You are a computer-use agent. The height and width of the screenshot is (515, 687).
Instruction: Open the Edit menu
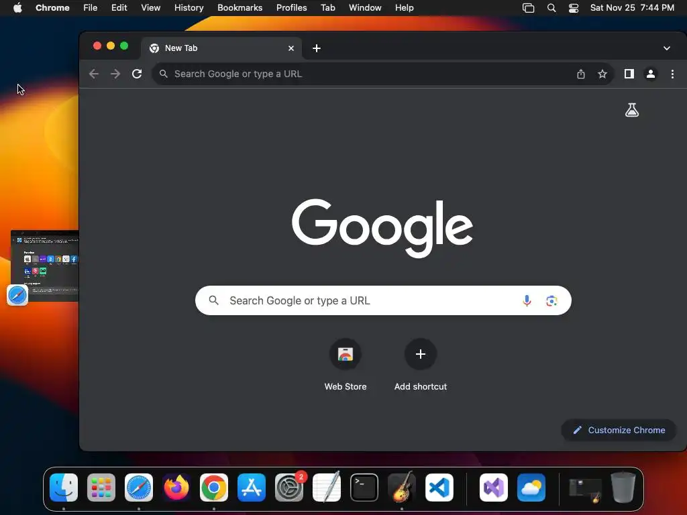pyautogui.click(x=119, y=7)
